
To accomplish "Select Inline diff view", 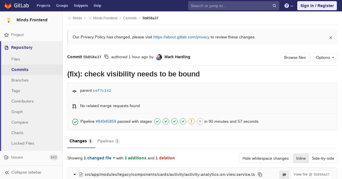I will tap(301, 158).
